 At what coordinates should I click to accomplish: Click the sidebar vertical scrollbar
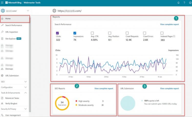(30, 65)
